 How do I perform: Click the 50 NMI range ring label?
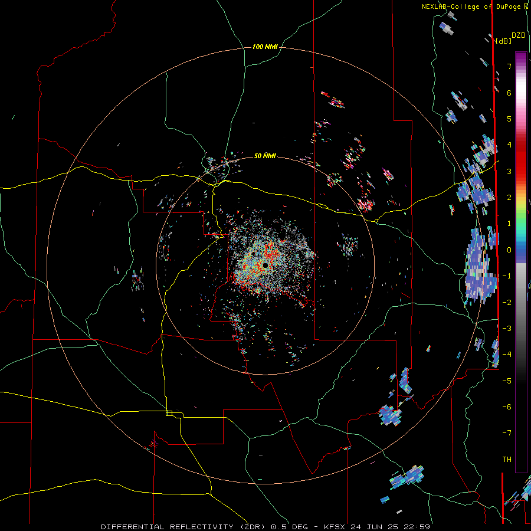265,156
